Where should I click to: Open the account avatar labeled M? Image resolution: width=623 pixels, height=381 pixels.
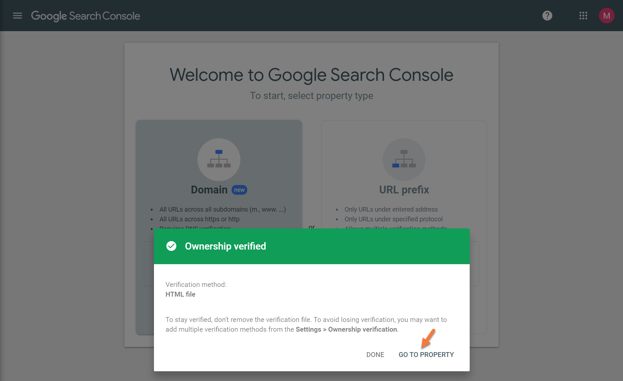point(606,16)
